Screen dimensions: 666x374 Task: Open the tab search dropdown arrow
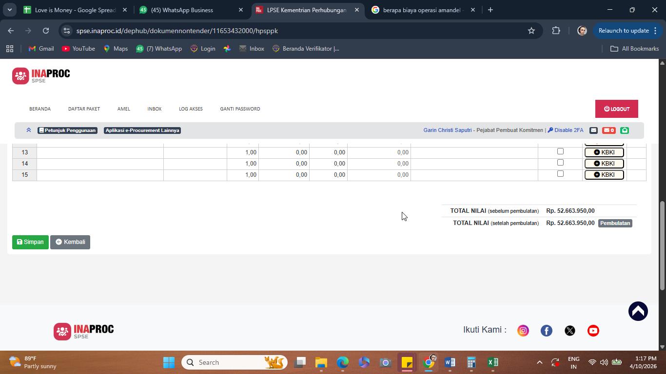[10, 10]
